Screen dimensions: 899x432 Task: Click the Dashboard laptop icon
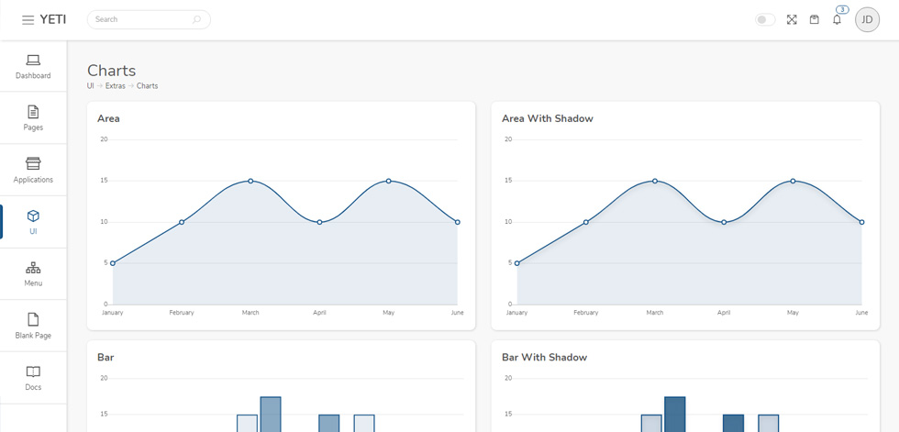click(x=33, y=60)
